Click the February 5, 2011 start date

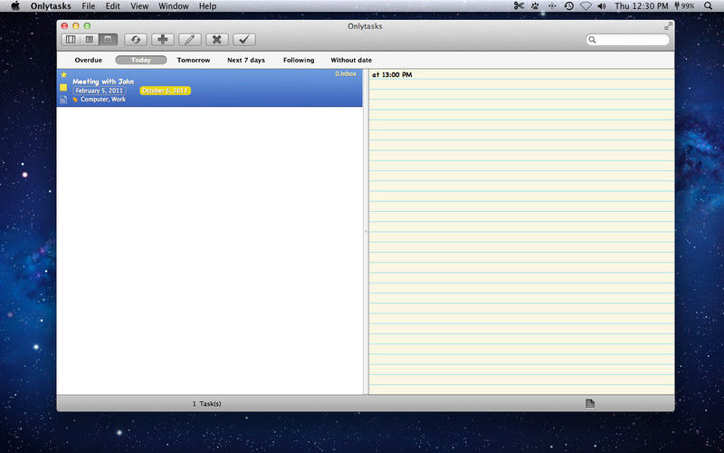tap(100, 91)
